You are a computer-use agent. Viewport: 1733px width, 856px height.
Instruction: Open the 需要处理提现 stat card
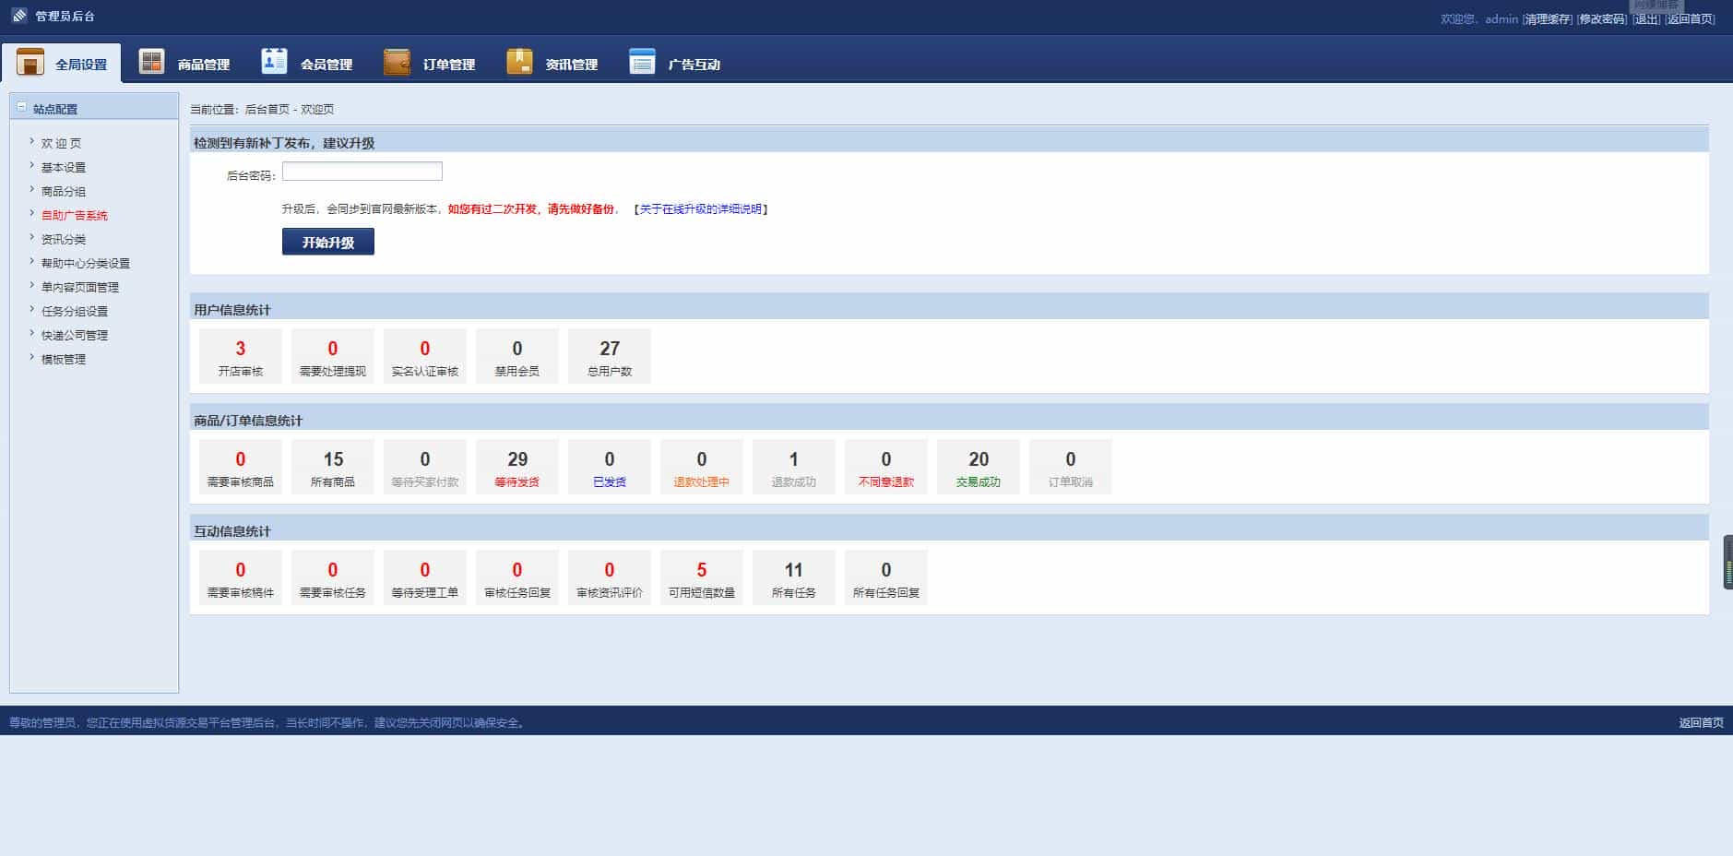point(333,356)
